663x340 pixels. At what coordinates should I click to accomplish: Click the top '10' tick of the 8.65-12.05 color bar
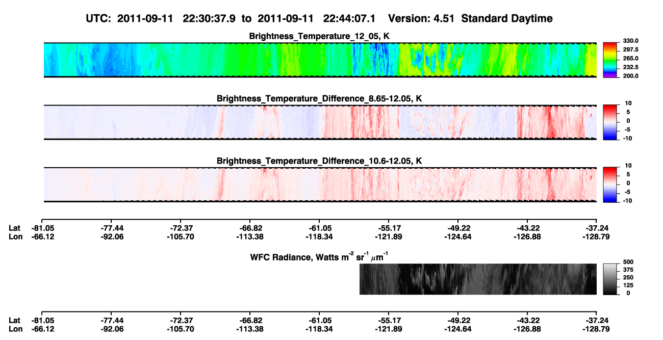click(628, 103)
